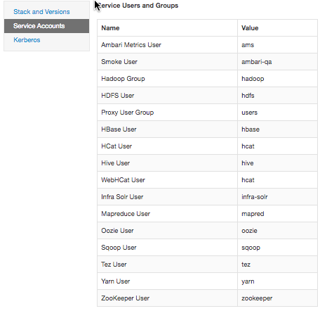The width and height of the screenshot is (320, 311).
Task: Select the Hadoop Group name cell
Action: (x=167, y=79)
